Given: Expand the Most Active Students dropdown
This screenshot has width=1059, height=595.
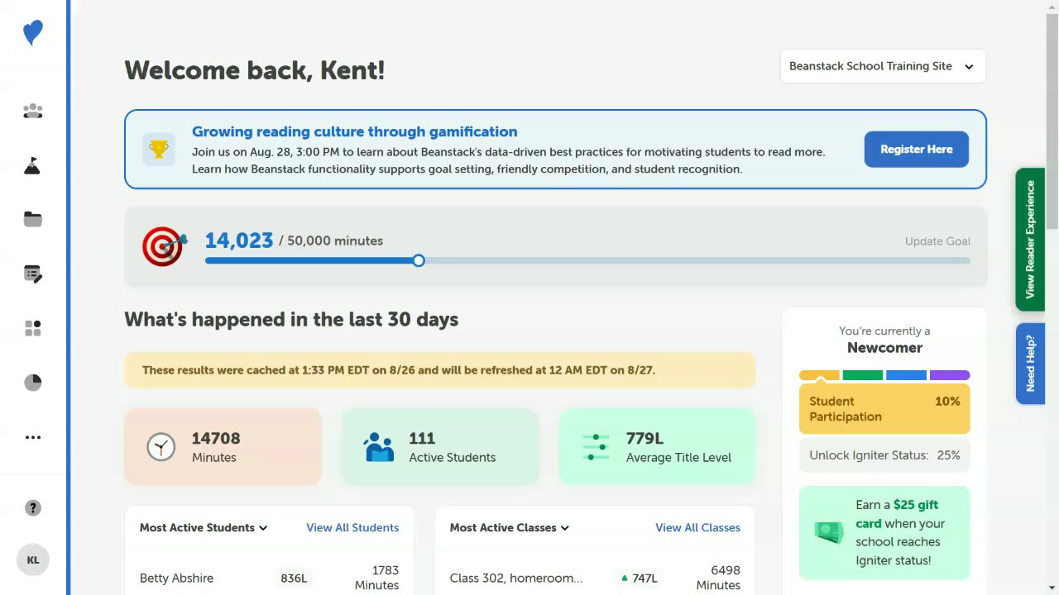Looking at the screenshot, I should (x=204, y=527).
